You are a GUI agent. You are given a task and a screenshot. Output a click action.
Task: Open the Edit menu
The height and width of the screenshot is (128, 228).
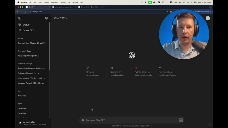click(x=35, y=2)
